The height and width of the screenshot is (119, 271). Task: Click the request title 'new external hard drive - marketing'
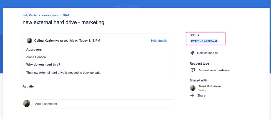(63, 22)
